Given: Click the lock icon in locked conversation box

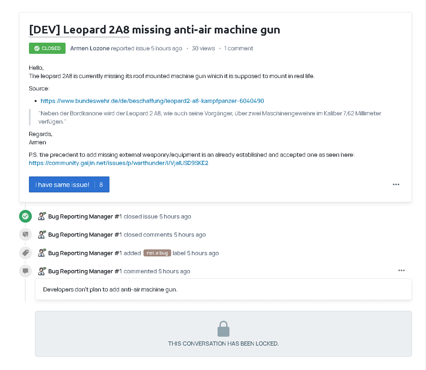Looking at the screenshot, I should [x=223, y=329].
